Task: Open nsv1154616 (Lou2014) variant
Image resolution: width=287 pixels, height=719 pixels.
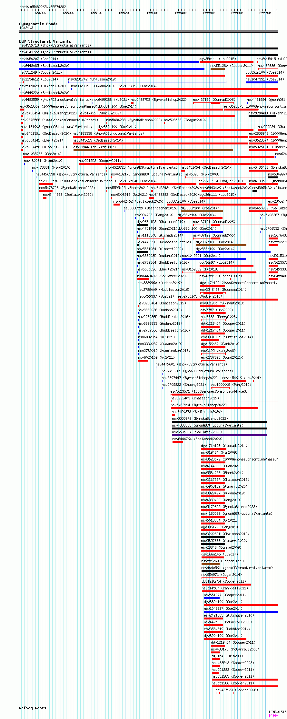Action: (242, 378)
